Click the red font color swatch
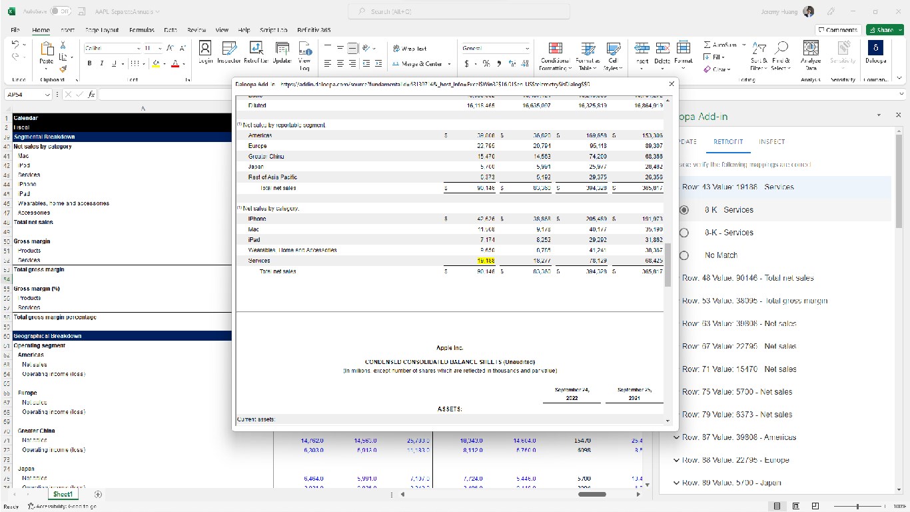This screenshot has width=910, height=512. (176, 64)
